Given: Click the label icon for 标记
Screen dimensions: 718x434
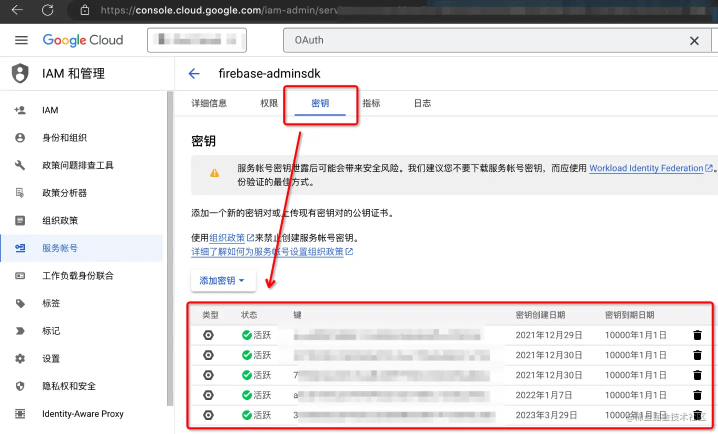Looking at the screenshot, I should pos(20,331).
